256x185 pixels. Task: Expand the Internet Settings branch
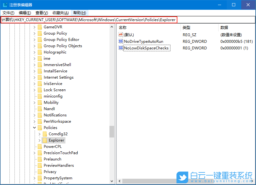(x=34, y=77)
